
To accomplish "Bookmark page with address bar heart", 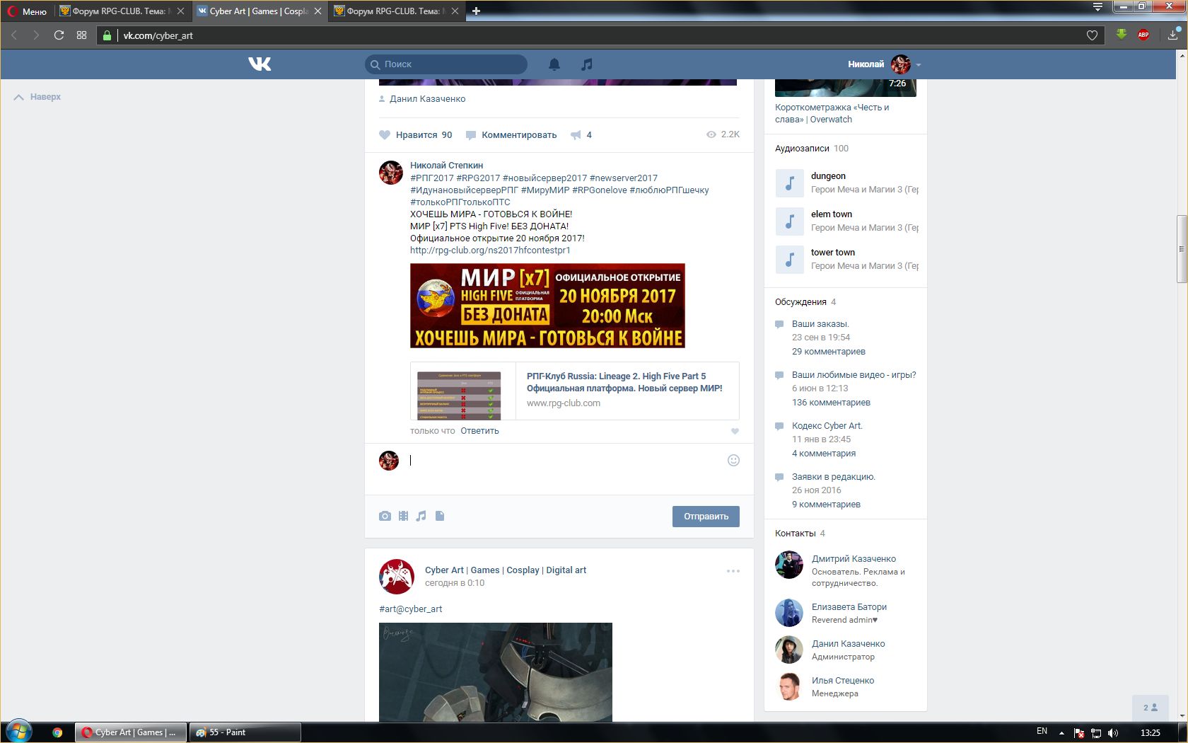I will pos(1092,35).
